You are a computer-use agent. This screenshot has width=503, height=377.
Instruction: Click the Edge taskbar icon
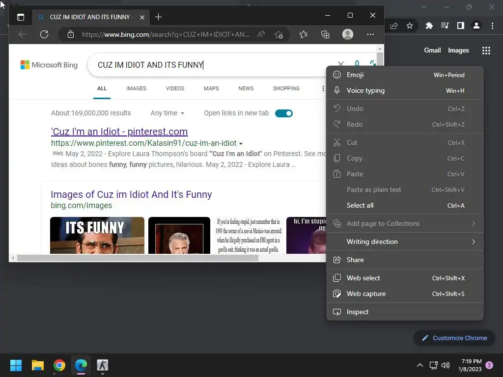point(81,365)
